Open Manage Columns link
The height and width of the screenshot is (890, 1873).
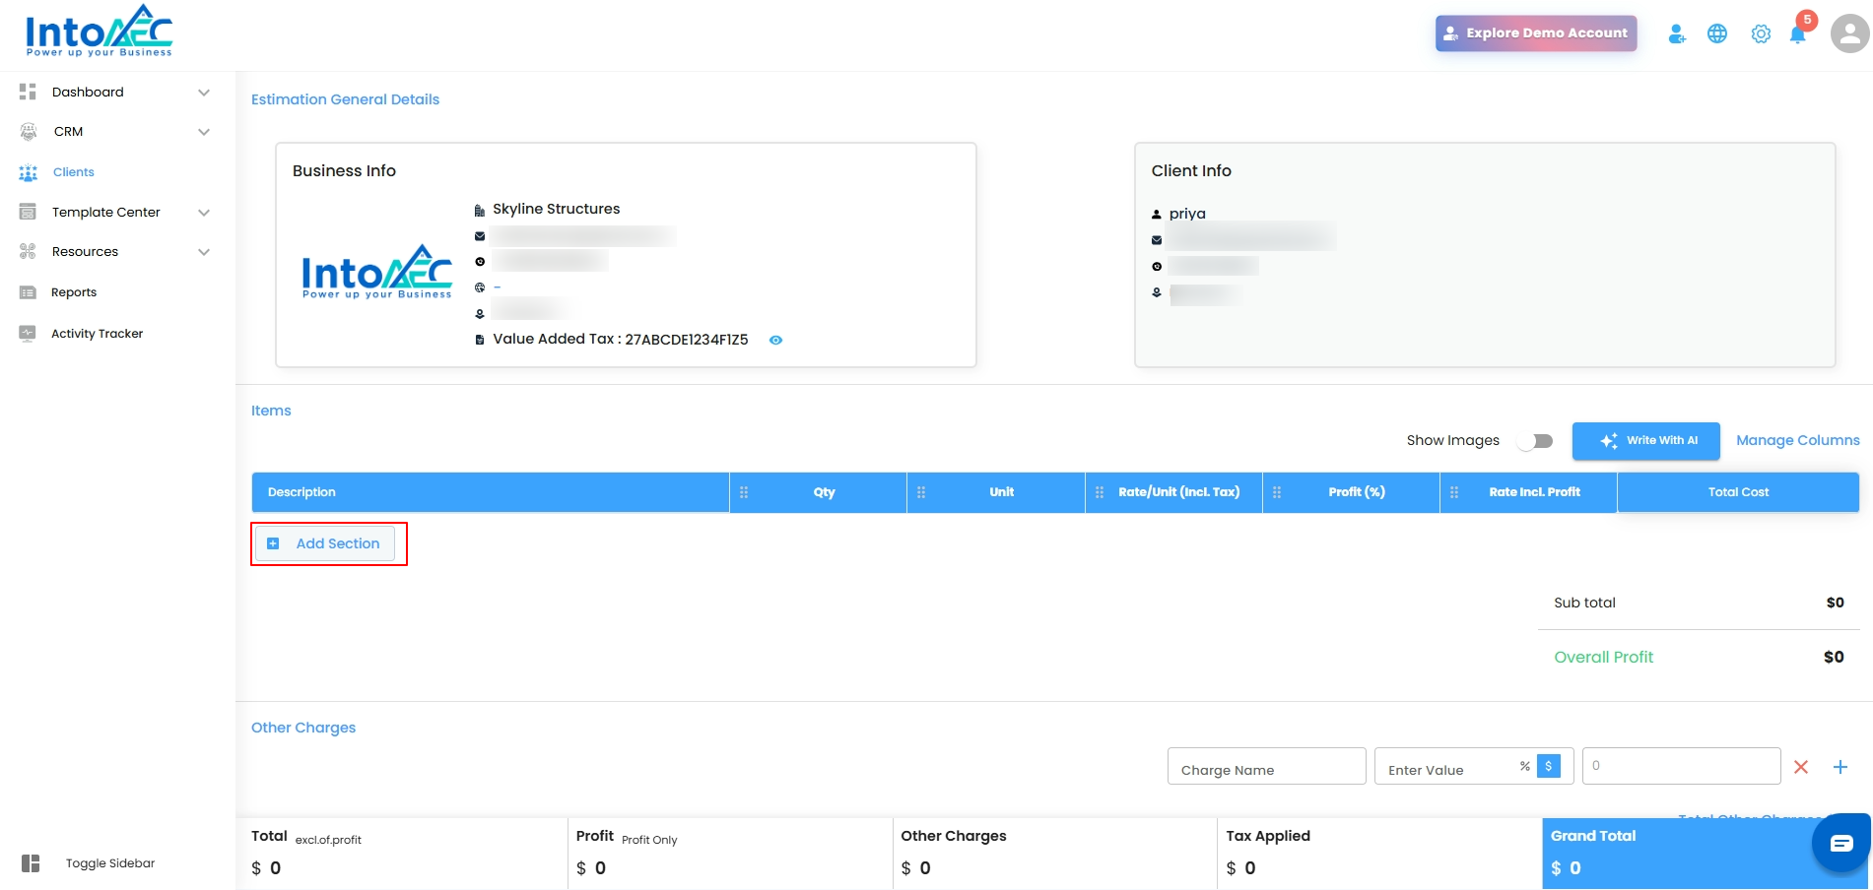(x=1798, y=440)
